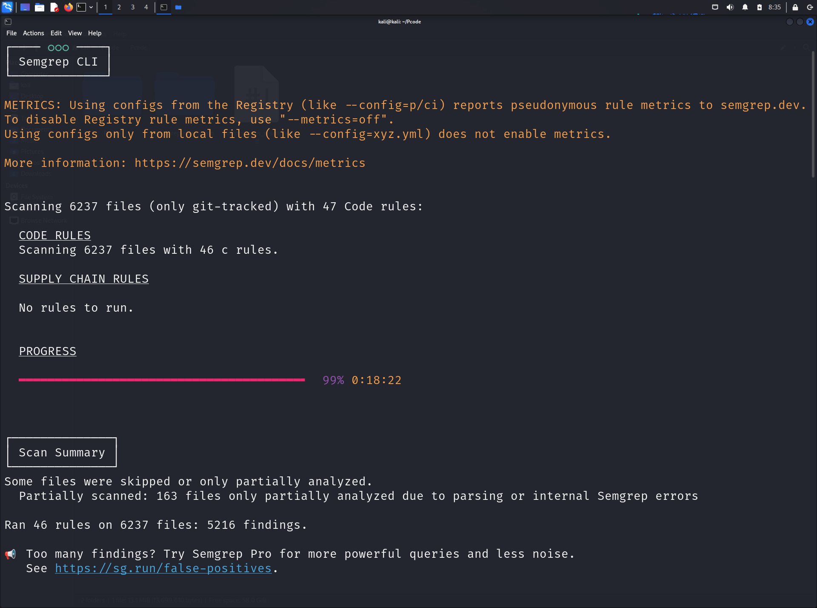
Task: Click the show desktop panel icon
Action: [x=25, y=7]
